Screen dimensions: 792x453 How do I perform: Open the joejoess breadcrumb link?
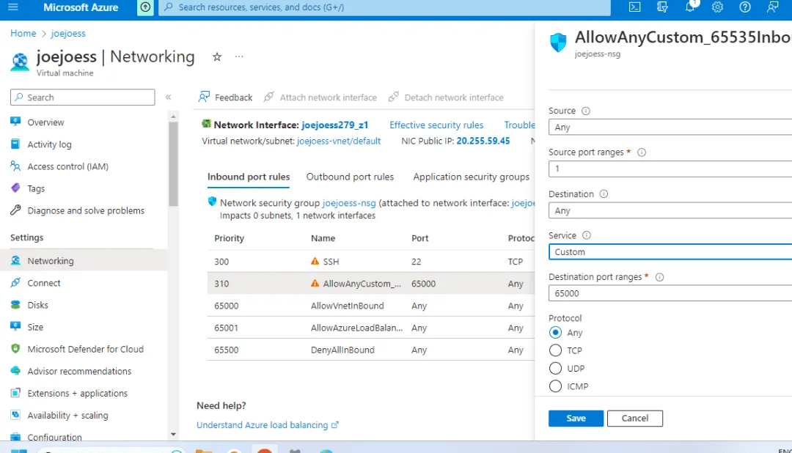(x=68, y=33)
